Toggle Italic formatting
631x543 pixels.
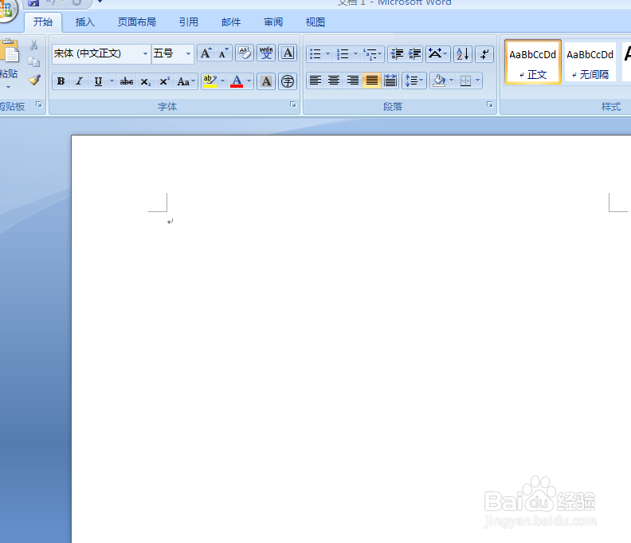(80, 81)
